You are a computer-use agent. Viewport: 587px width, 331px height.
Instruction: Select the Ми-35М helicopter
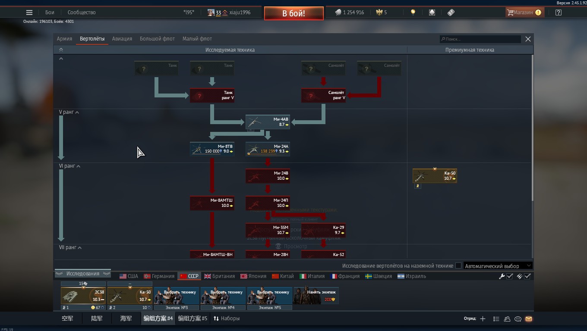pos(268,230)
